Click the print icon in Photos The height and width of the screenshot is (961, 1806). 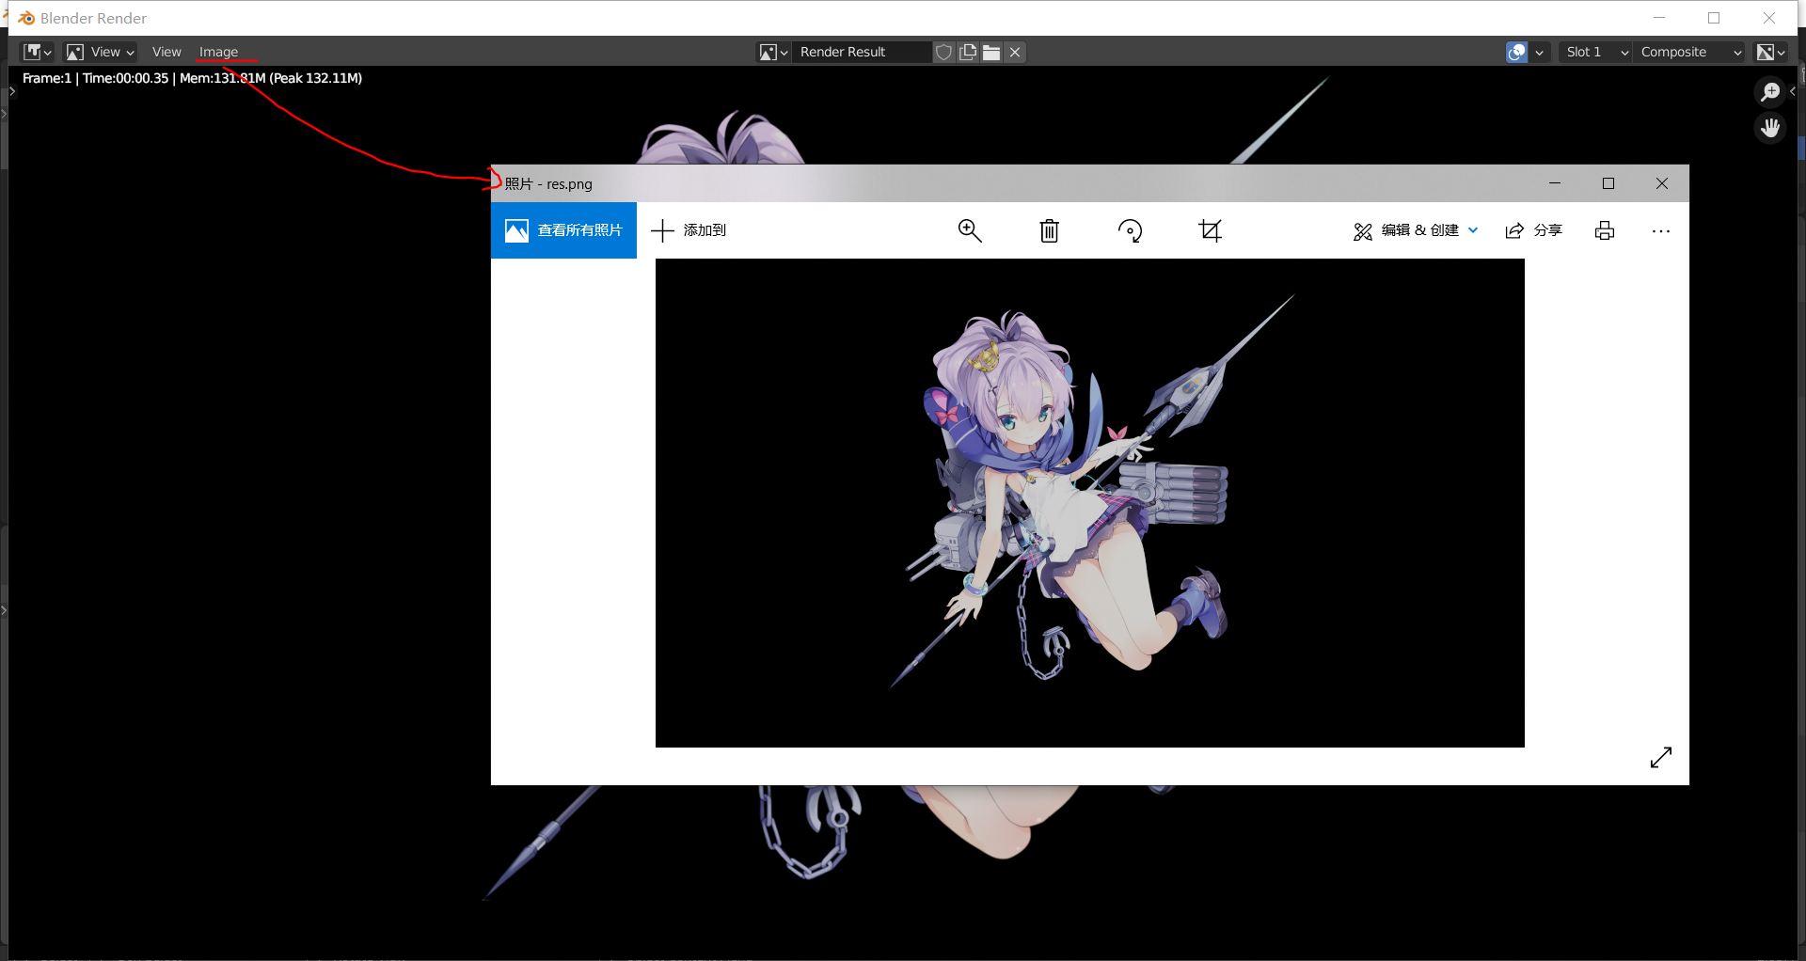(1605, 230)
